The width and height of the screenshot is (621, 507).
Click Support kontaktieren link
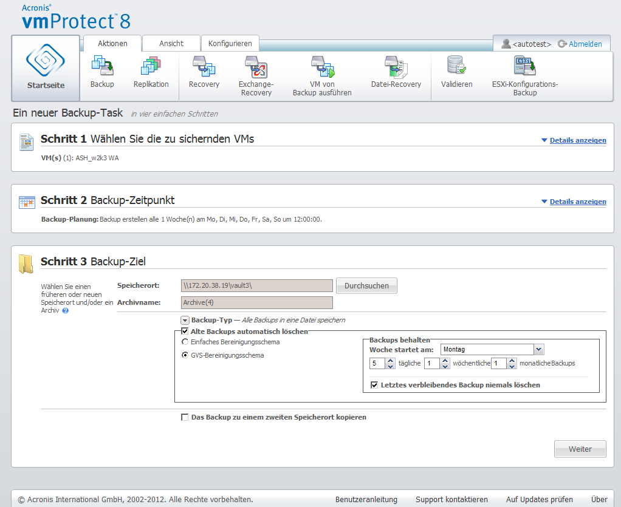[451, 500]
